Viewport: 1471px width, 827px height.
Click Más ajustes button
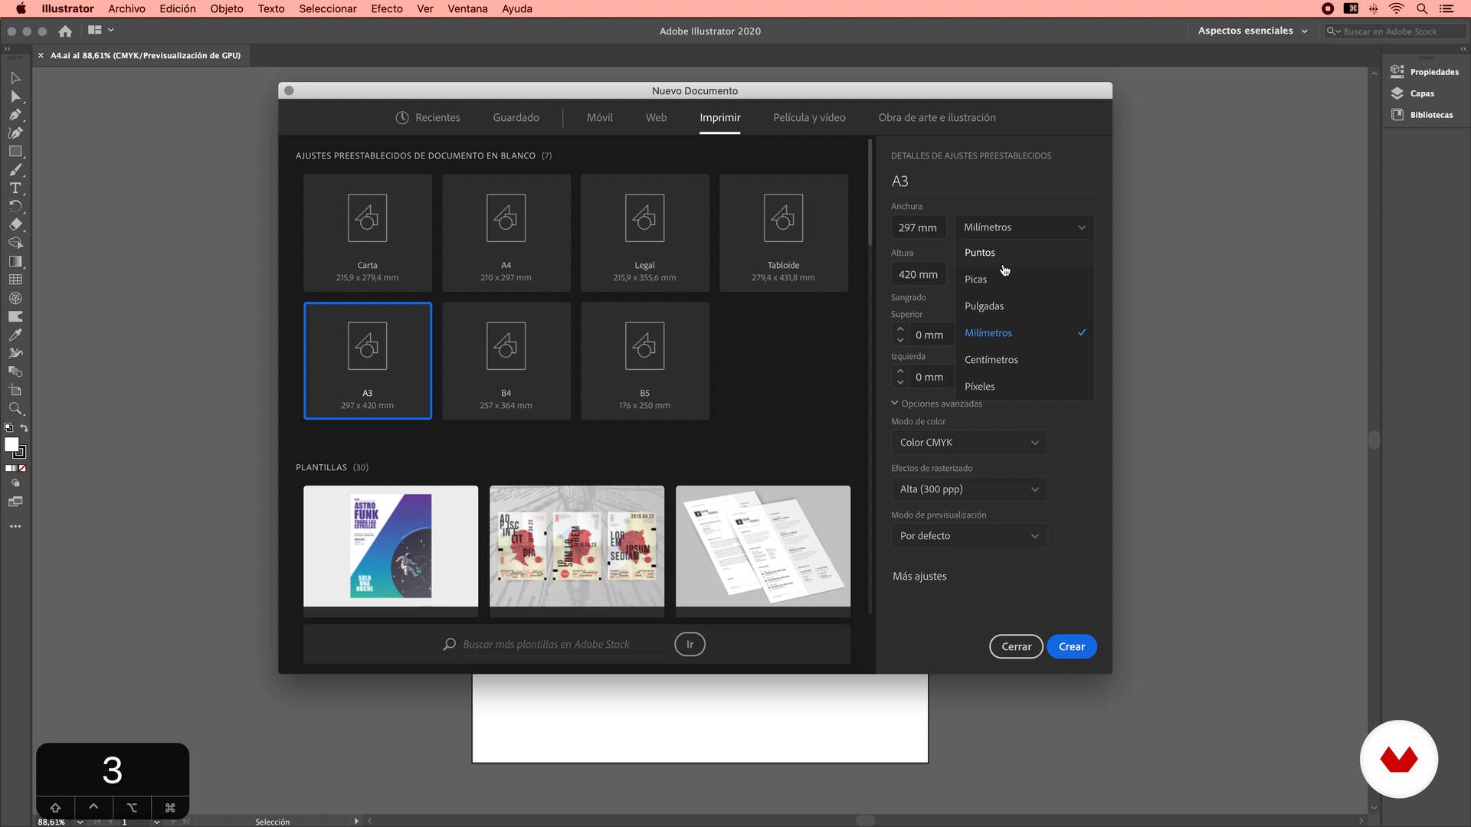click(919, 577)
